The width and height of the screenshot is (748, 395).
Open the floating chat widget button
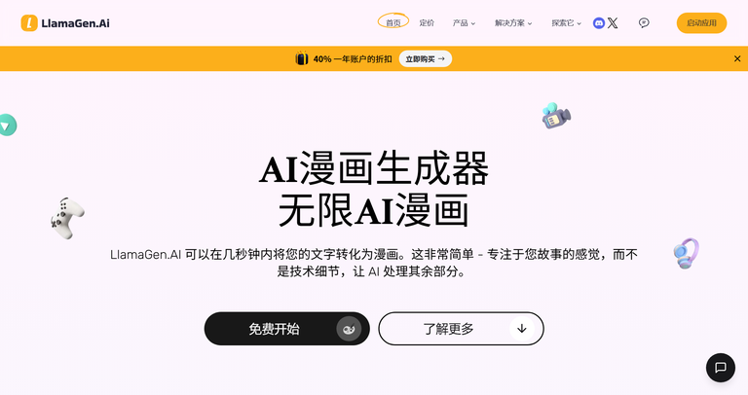[x=721, y=368]
